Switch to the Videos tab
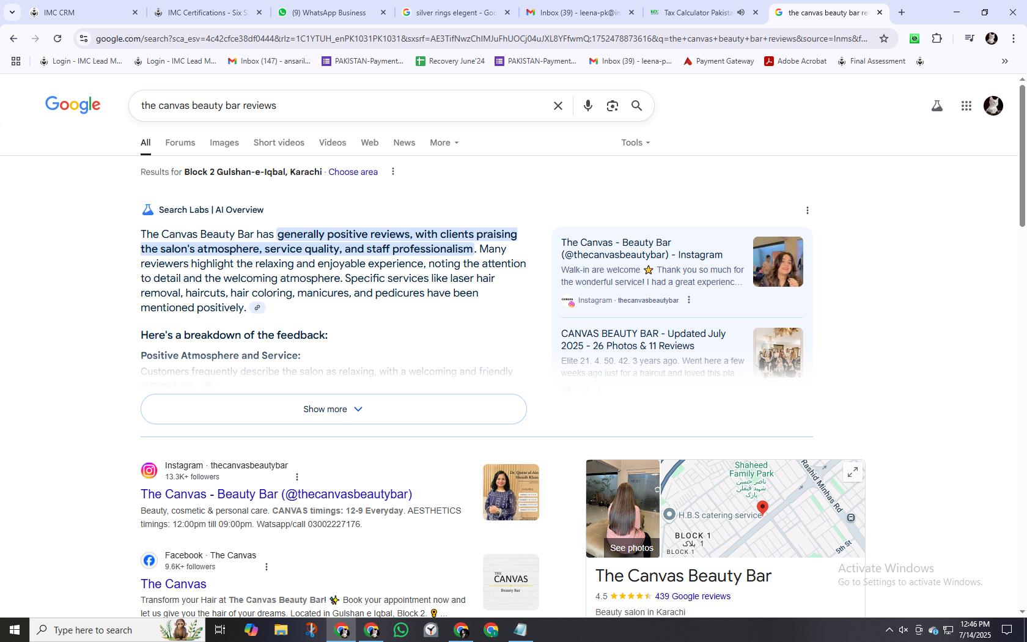The image size is (1027, 642). [333, 142]
